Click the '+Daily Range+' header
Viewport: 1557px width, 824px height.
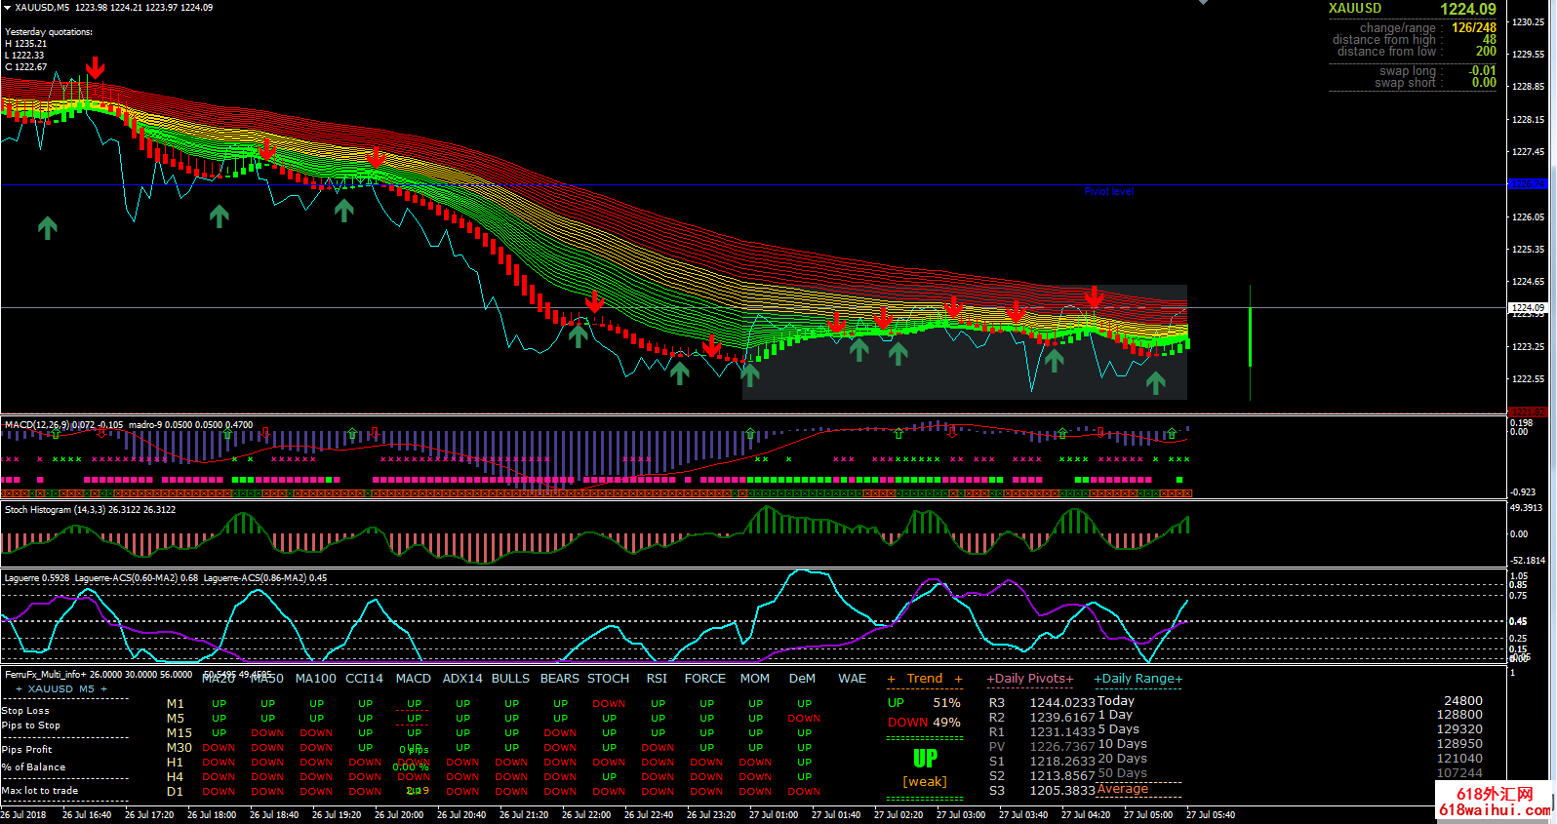coord(1138,679)
